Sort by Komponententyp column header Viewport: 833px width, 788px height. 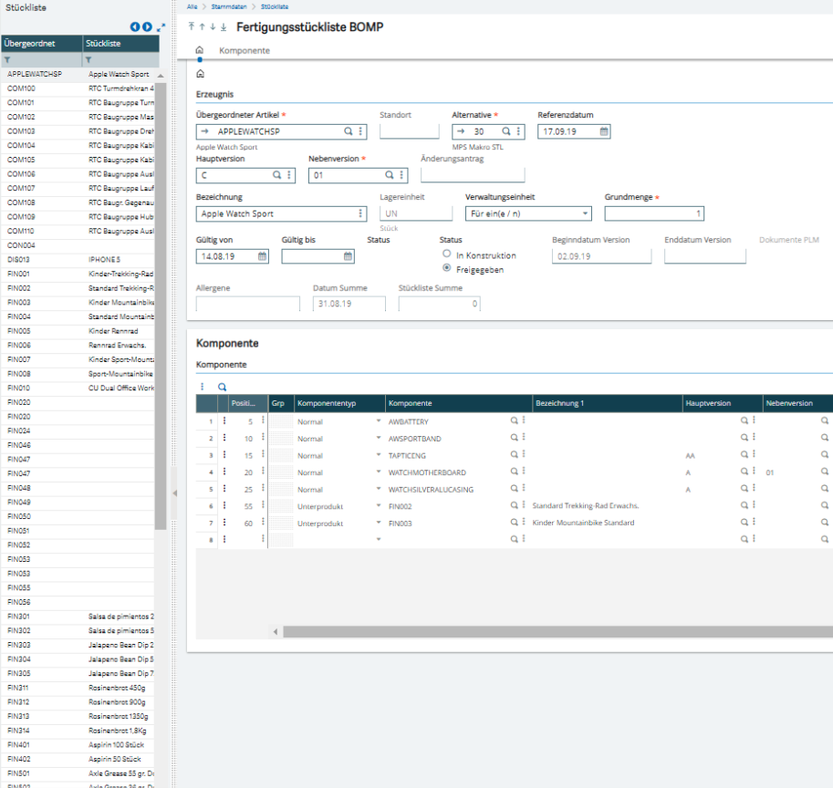click(x=338, y=403)
